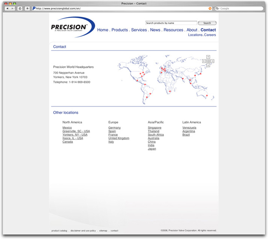Click the RSS feed icon in address bar

[x=211, y=8]
